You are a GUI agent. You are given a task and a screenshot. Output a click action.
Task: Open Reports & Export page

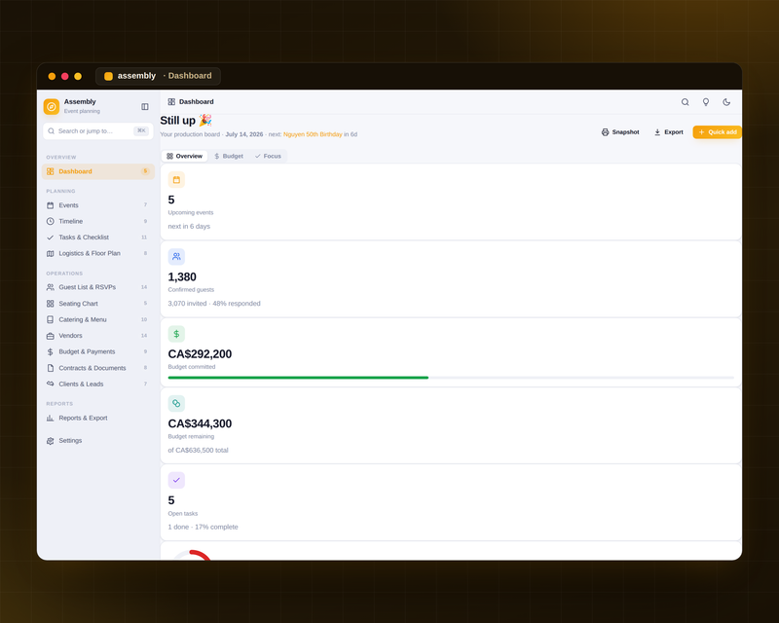click(x=98, y=418)
